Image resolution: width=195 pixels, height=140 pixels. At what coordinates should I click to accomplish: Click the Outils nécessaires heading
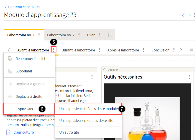pos(123,77)
